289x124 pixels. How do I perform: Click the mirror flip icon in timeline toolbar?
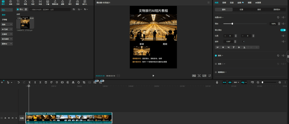[73, 82]
